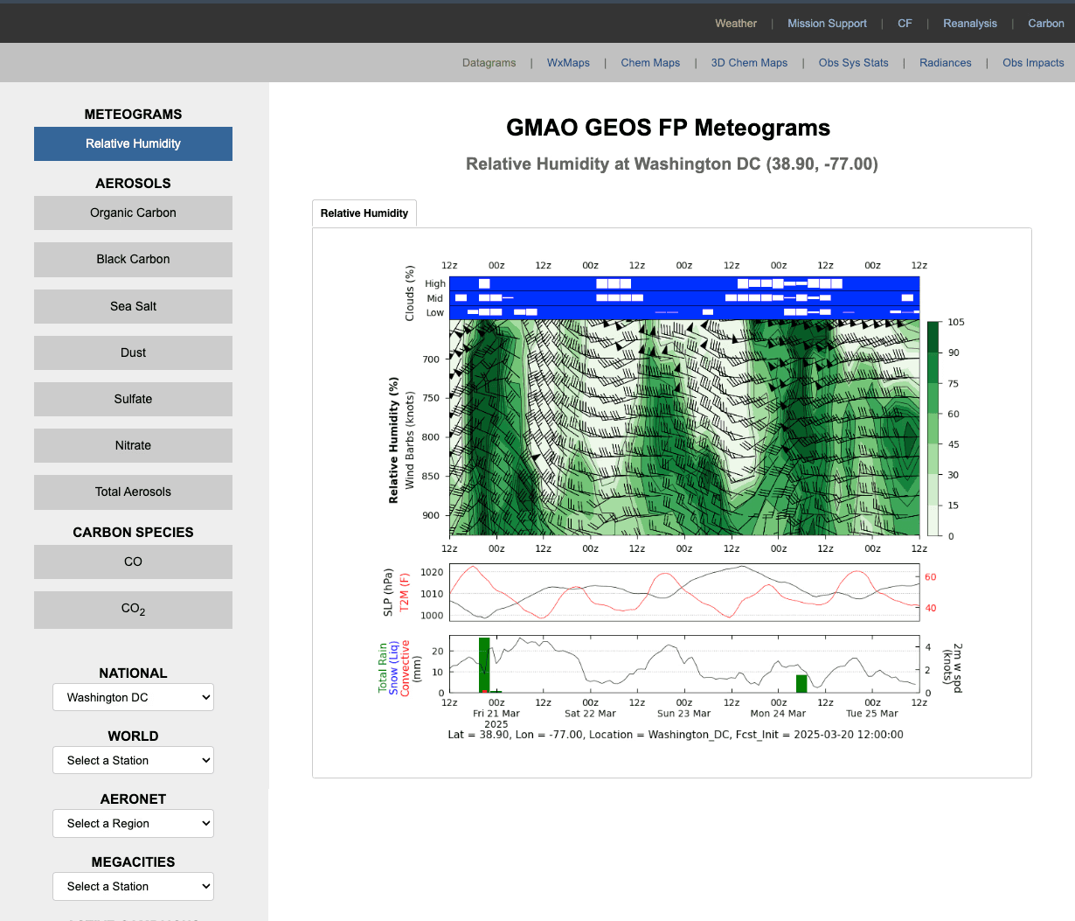Click the AEROSOLS section heading
Image resolution: width=1075 pixels, height=921 pixels.
click(x=133, y=183)
